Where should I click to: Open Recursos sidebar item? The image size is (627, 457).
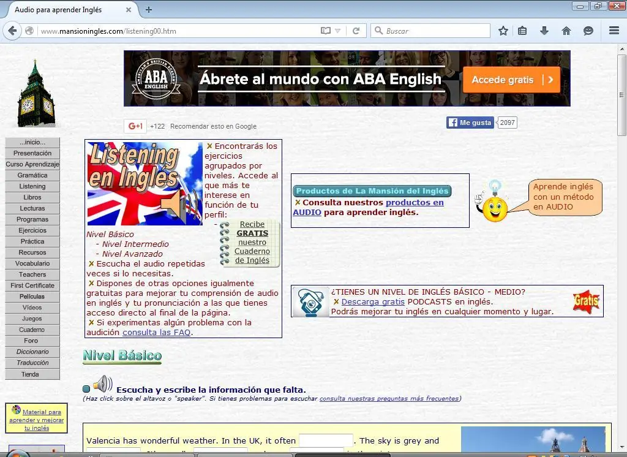click(32, 252)
